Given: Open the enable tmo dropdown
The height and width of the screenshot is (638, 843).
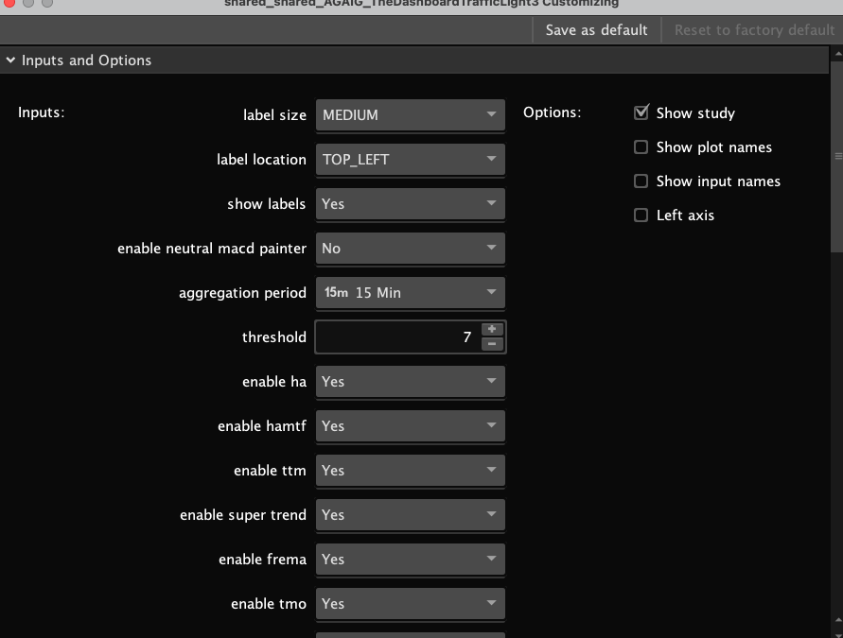Looking at the screenshot, I should (410, 604).
